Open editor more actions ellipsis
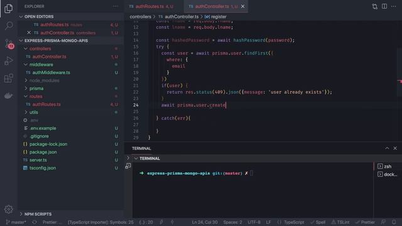 [x=394, y=6]
